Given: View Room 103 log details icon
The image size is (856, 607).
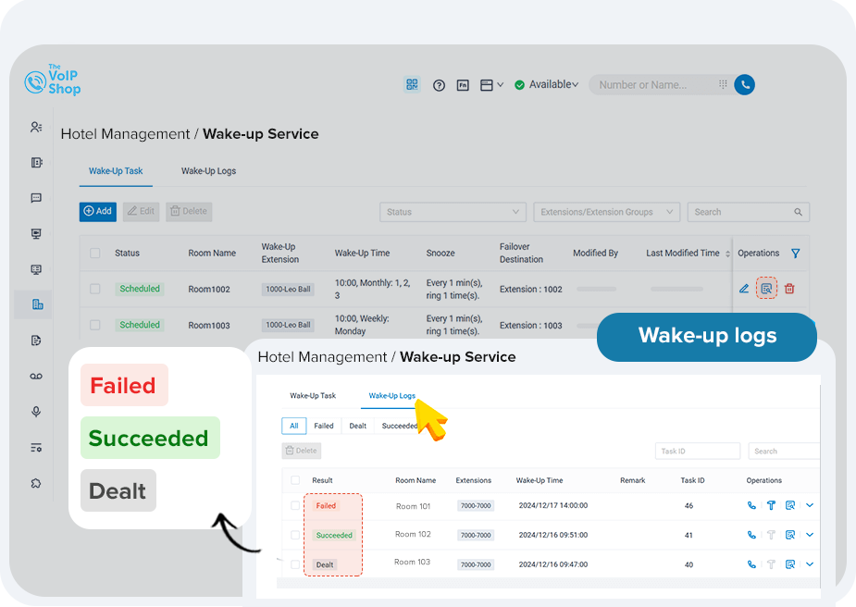Looking at the screenshot, I should pyautogui.click(x=790, y=564).
